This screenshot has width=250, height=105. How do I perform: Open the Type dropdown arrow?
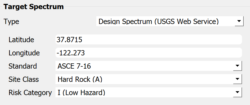(239, 21)
